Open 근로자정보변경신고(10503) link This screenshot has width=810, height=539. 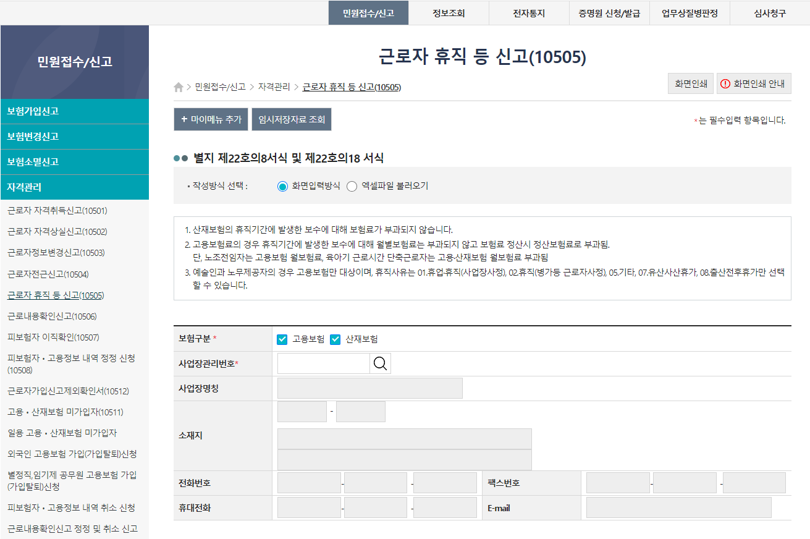(x=56, y=253)
